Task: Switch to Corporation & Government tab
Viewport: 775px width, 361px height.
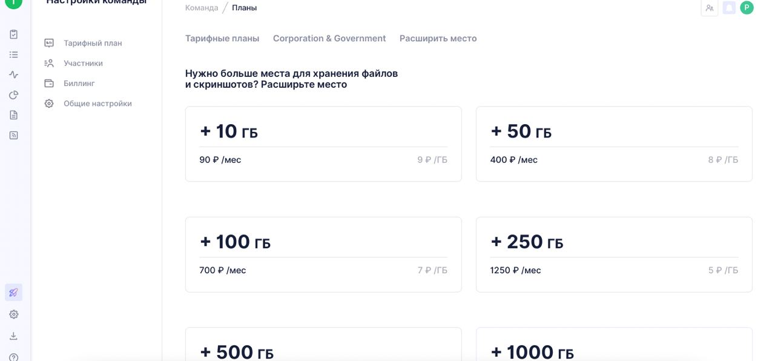Action: (329, 38)
